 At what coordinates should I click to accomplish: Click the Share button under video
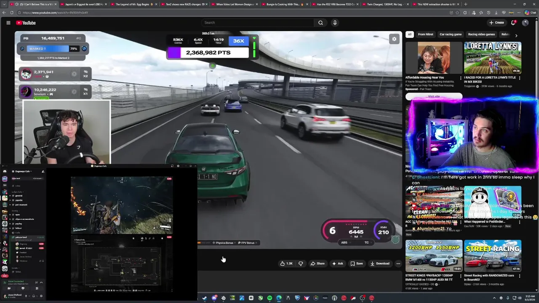pyautogui.click(x=318, y=263)
